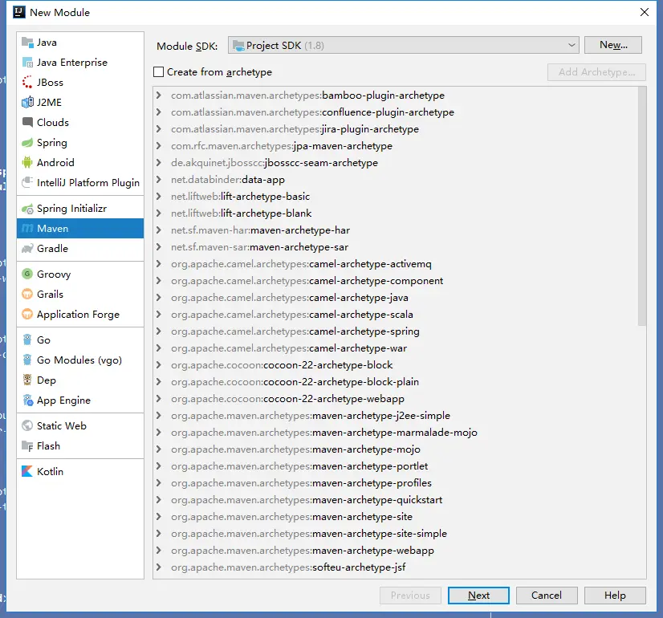The height and width of the screenshot is (618, 663).
Task: Select the Kotlin K icon
Action: pos(27,471)
